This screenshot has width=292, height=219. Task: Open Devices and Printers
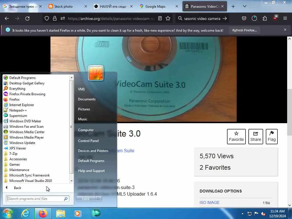pyautogui.click(x=93, y=151)
